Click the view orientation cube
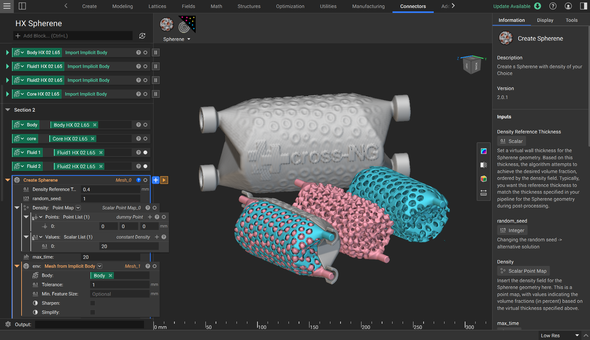Viewport: 590px width, 340px height. (x=471, y=65)
